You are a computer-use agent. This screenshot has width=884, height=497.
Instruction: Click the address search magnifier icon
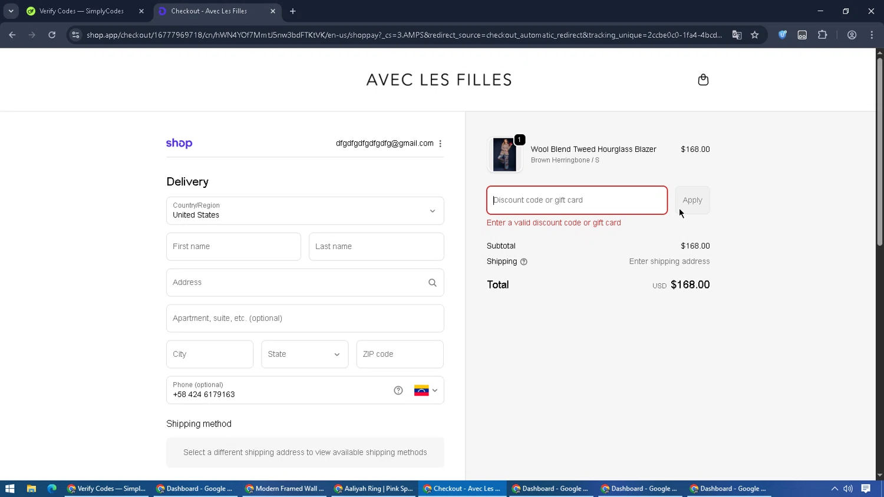(433, 283)
